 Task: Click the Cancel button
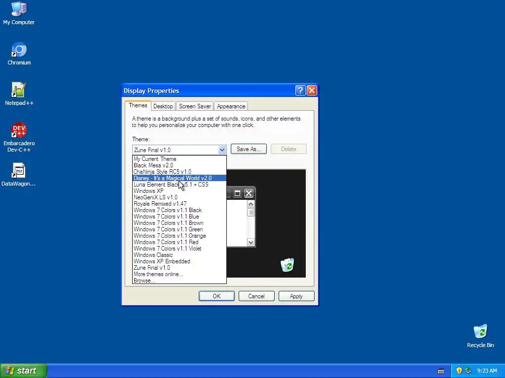pyautogui.click(x=256, y=296)
